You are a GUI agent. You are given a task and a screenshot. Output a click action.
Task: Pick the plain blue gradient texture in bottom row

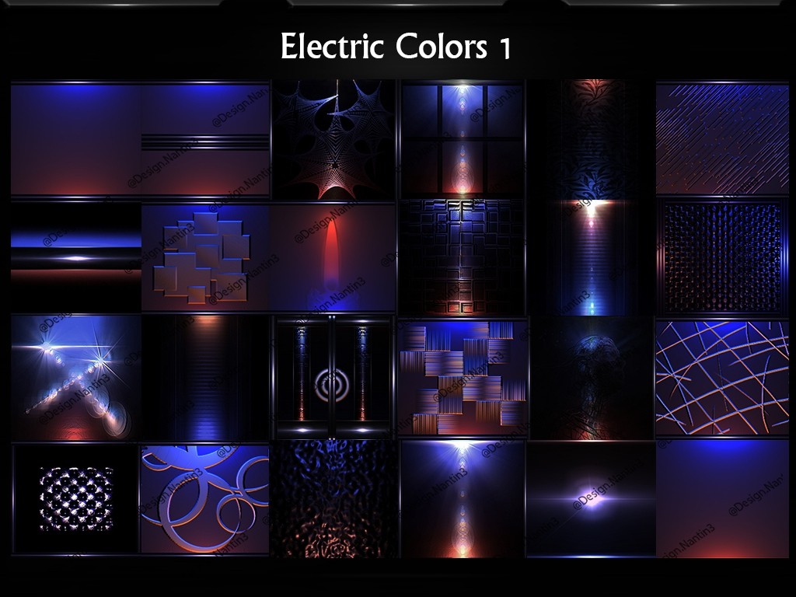coord(722,498)
